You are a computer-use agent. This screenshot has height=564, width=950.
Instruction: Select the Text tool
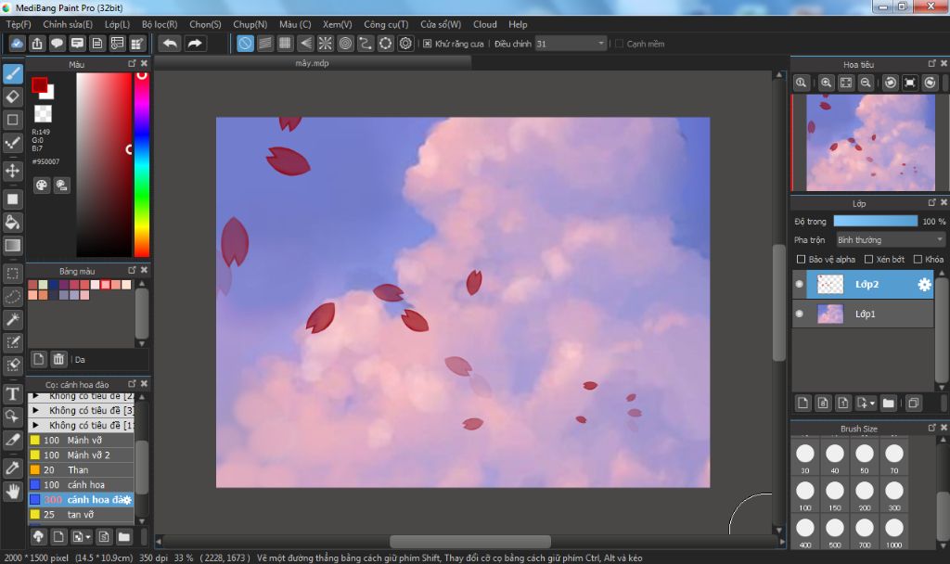(x=13, y=394)
